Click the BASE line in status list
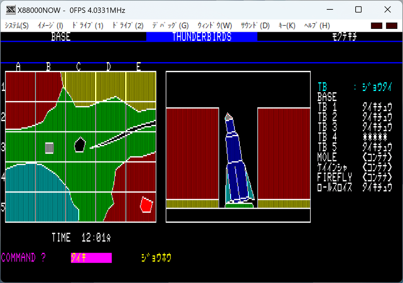 pyautogui.click(x=327, y=97)
